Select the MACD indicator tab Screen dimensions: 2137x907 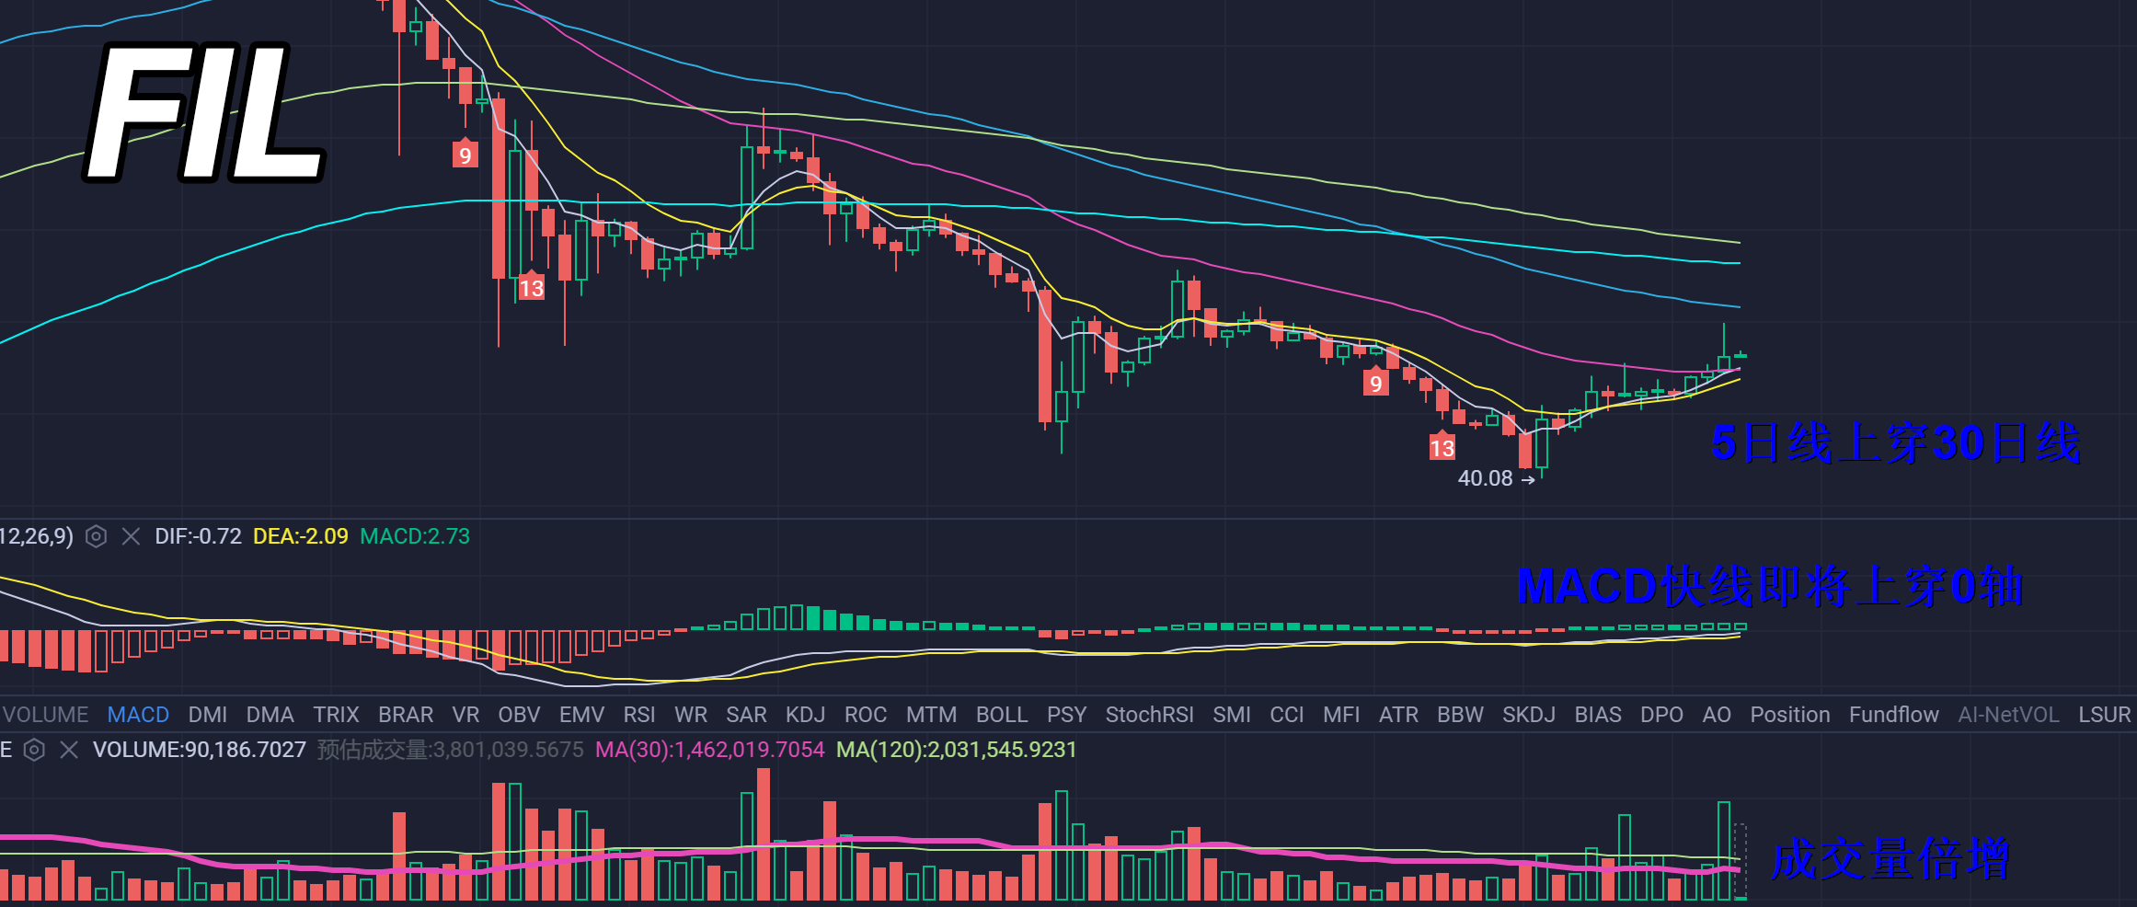click(x=138, y=715)
